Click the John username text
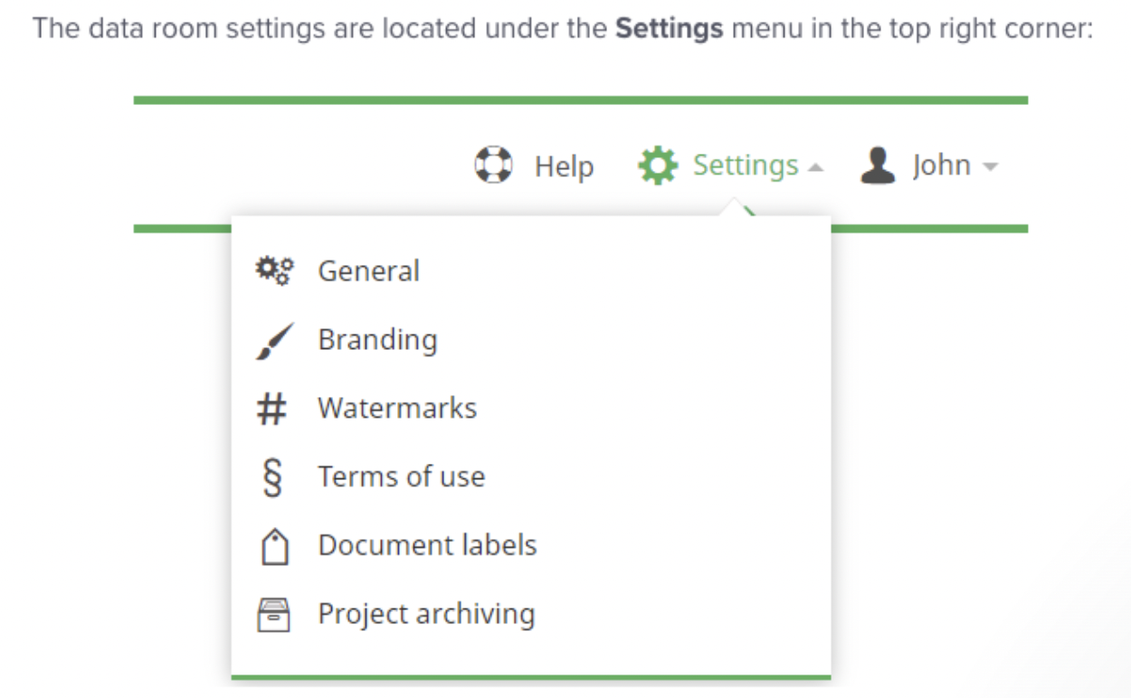The image size is (1131, 698). tap(941, 165)
